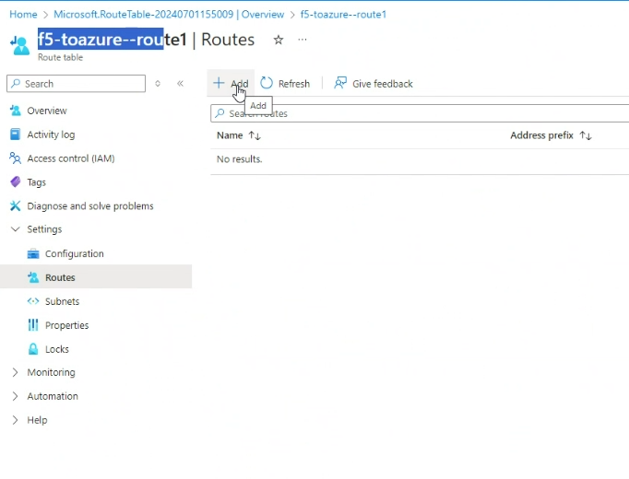629x479 pixels.
Task: Click the Route table subtitle text
Action: (60, 57)
